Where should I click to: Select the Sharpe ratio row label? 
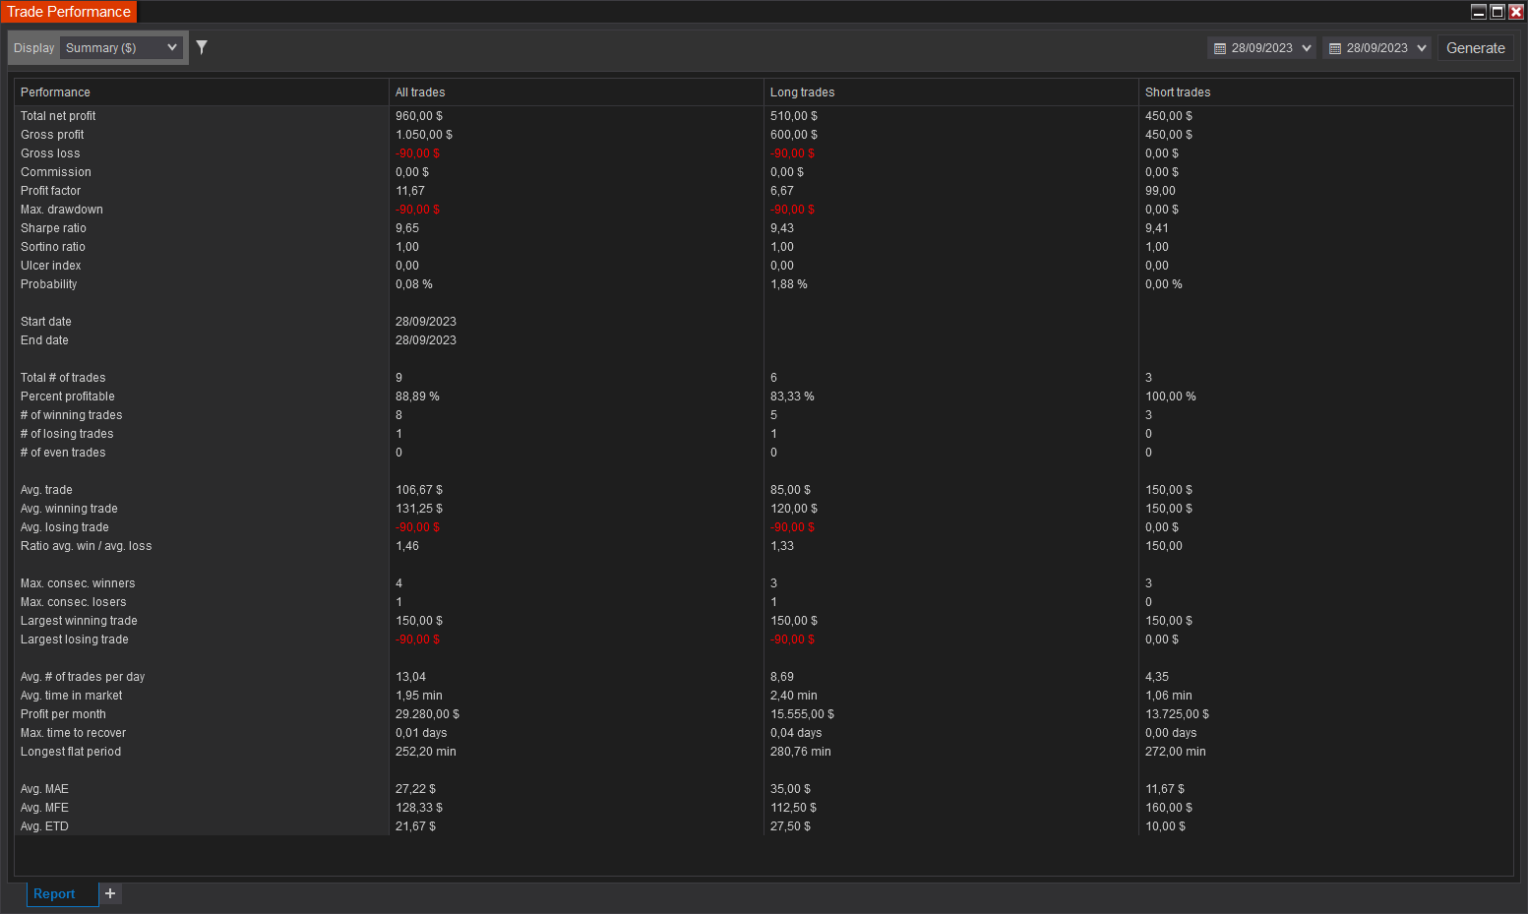53,228
